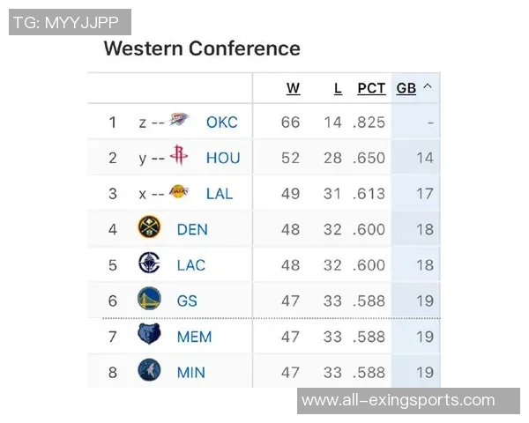Open the HOU team link
The width and height of the screenshot is (529, 423).
(223, 158)
